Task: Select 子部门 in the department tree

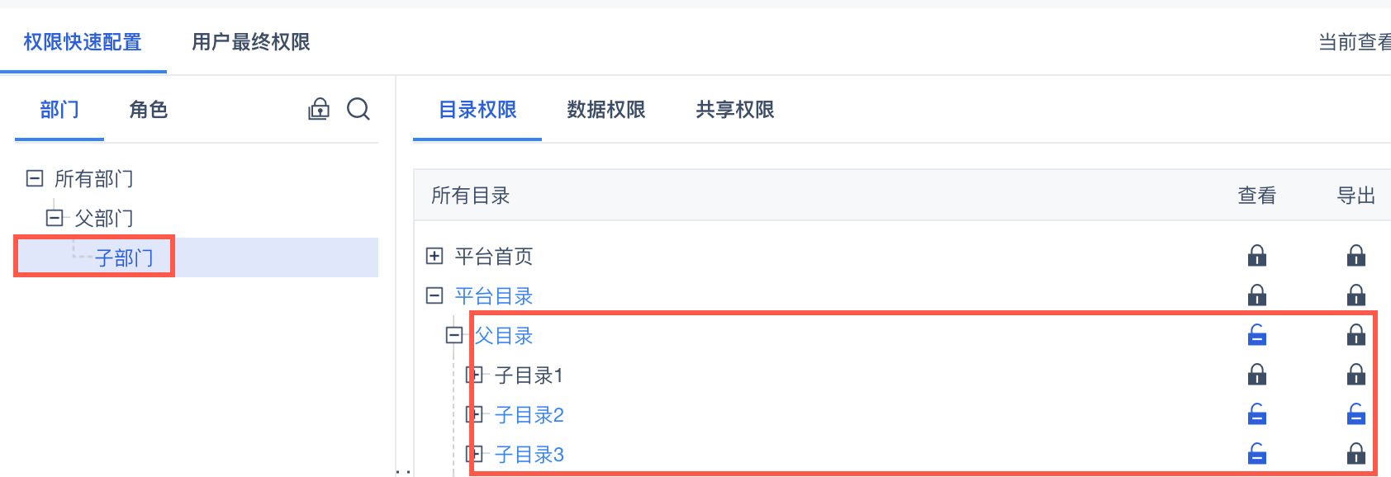Action: coord(124,258)
